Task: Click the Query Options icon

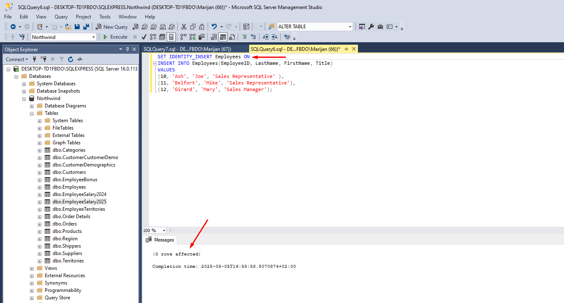Action: tap(162, 37)
